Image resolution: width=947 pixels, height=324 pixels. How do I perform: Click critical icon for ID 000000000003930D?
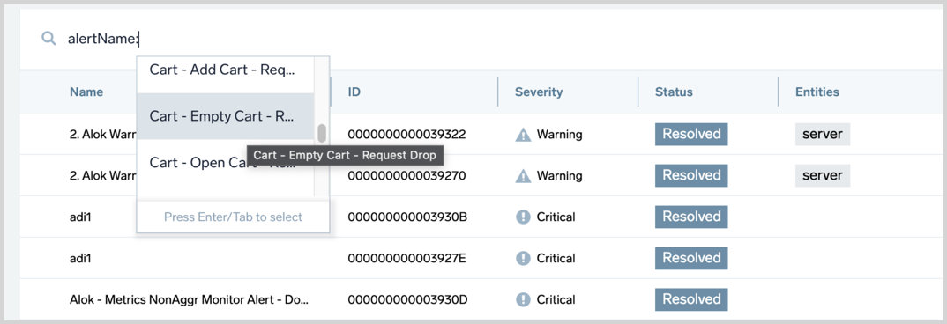[523, 299]
